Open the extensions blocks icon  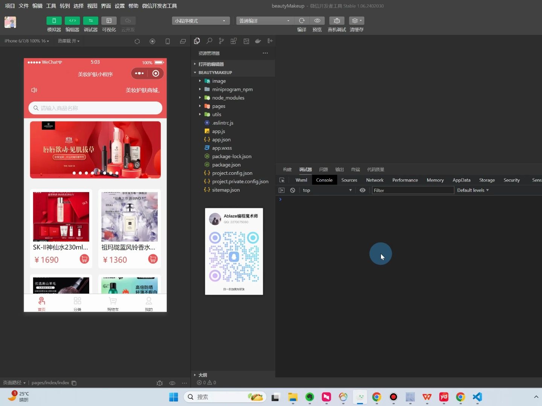[x=234, y=41]
